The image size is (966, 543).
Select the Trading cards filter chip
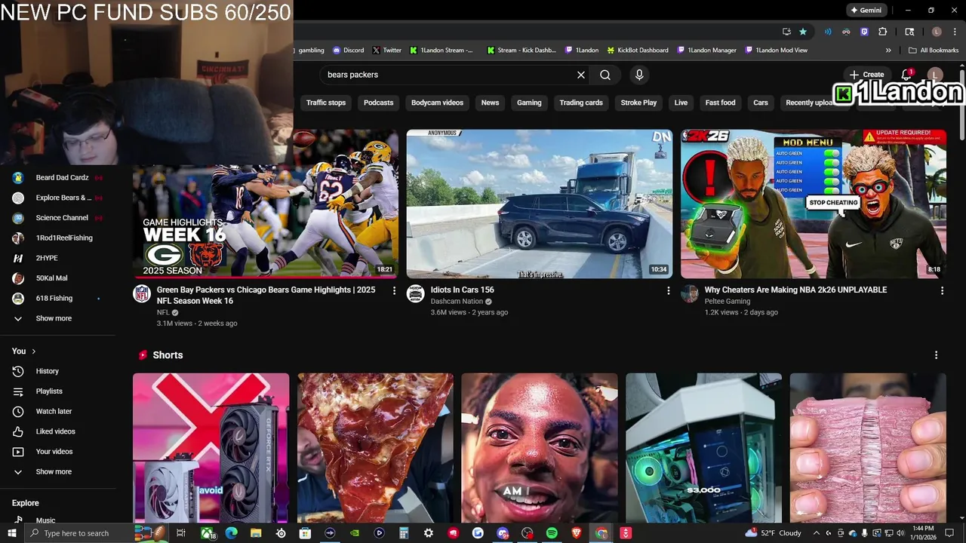click(581, 103)
